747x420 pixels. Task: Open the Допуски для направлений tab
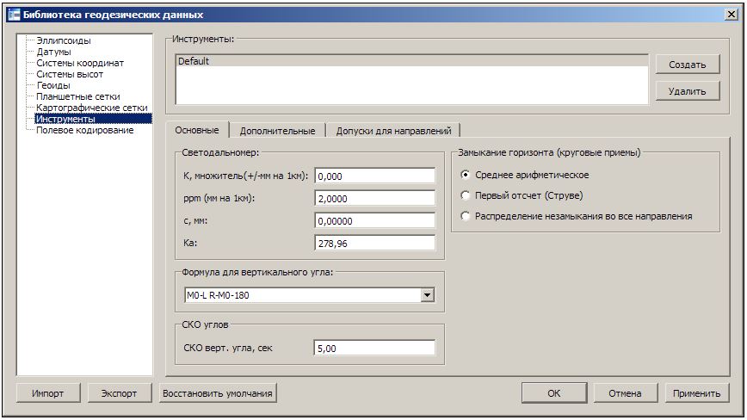point(393,131)
